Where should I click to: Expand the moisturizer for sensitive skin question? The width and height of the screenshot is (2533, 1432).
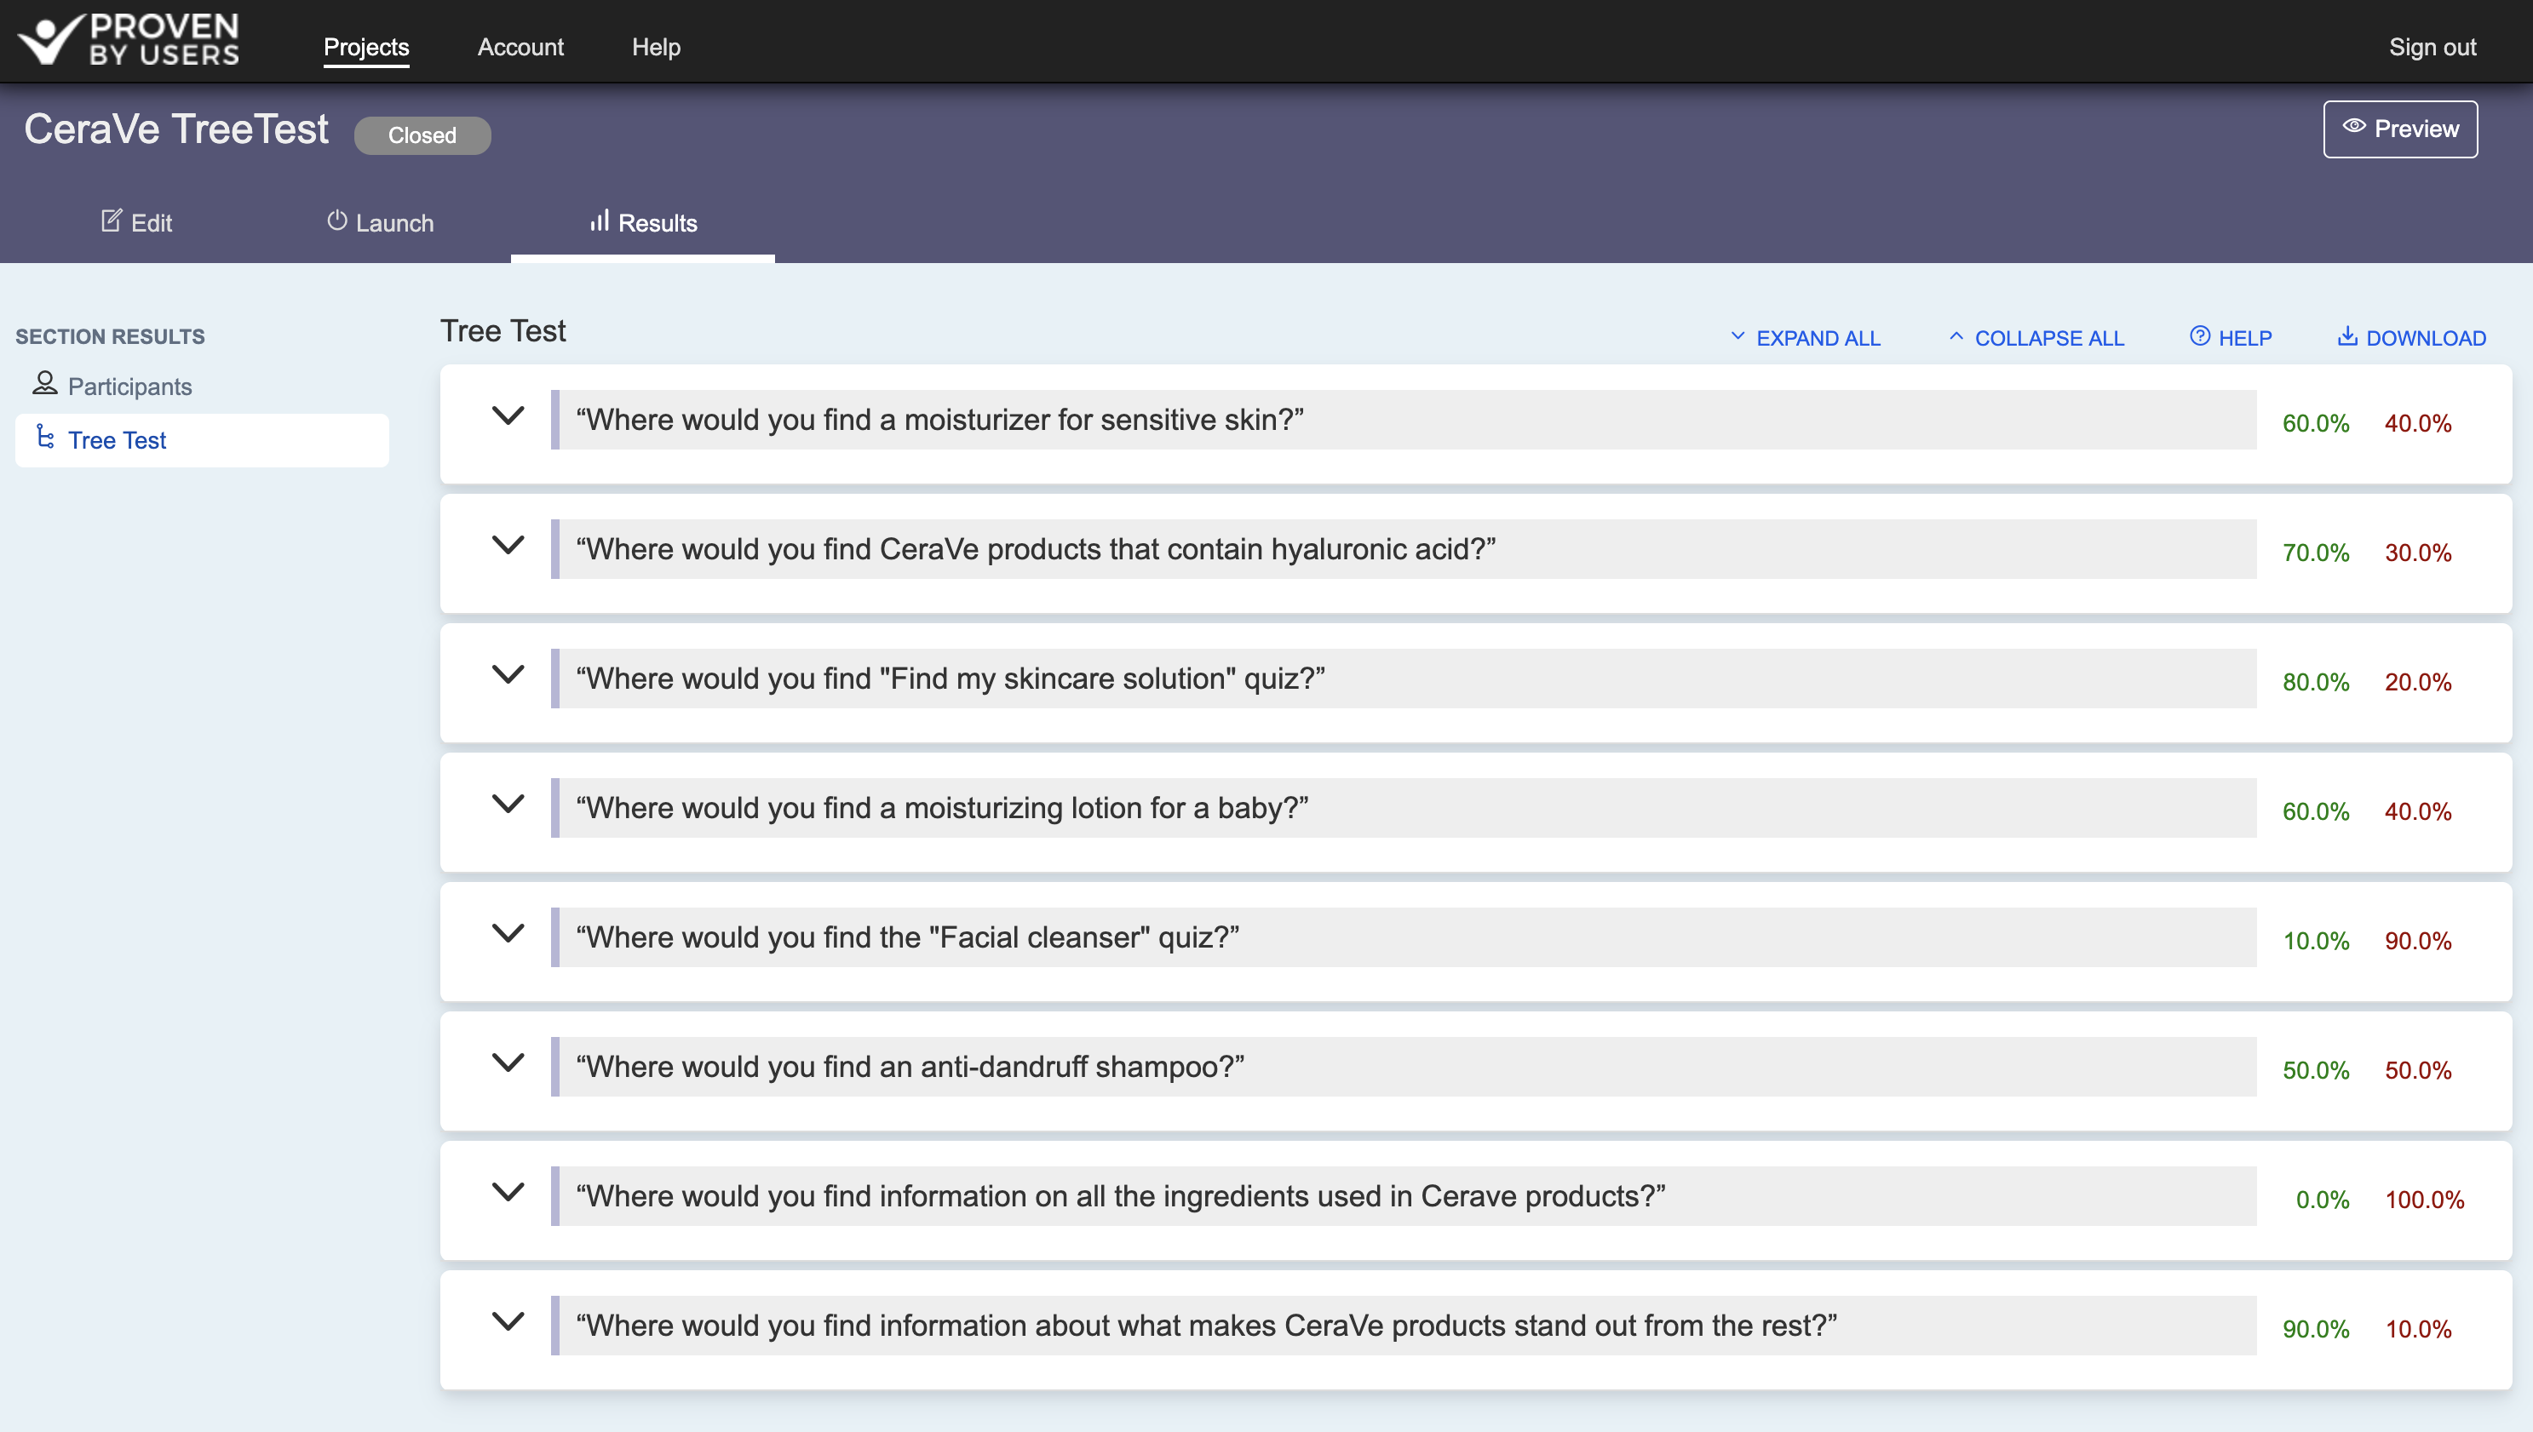pos(508,416)
